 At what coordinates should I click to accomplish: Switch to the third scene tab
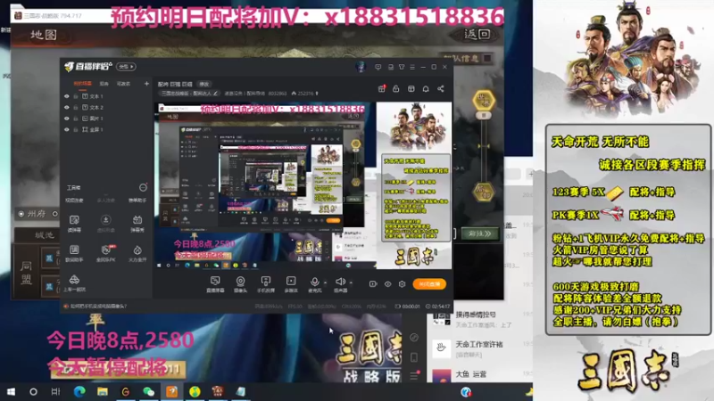pos(123,84)
